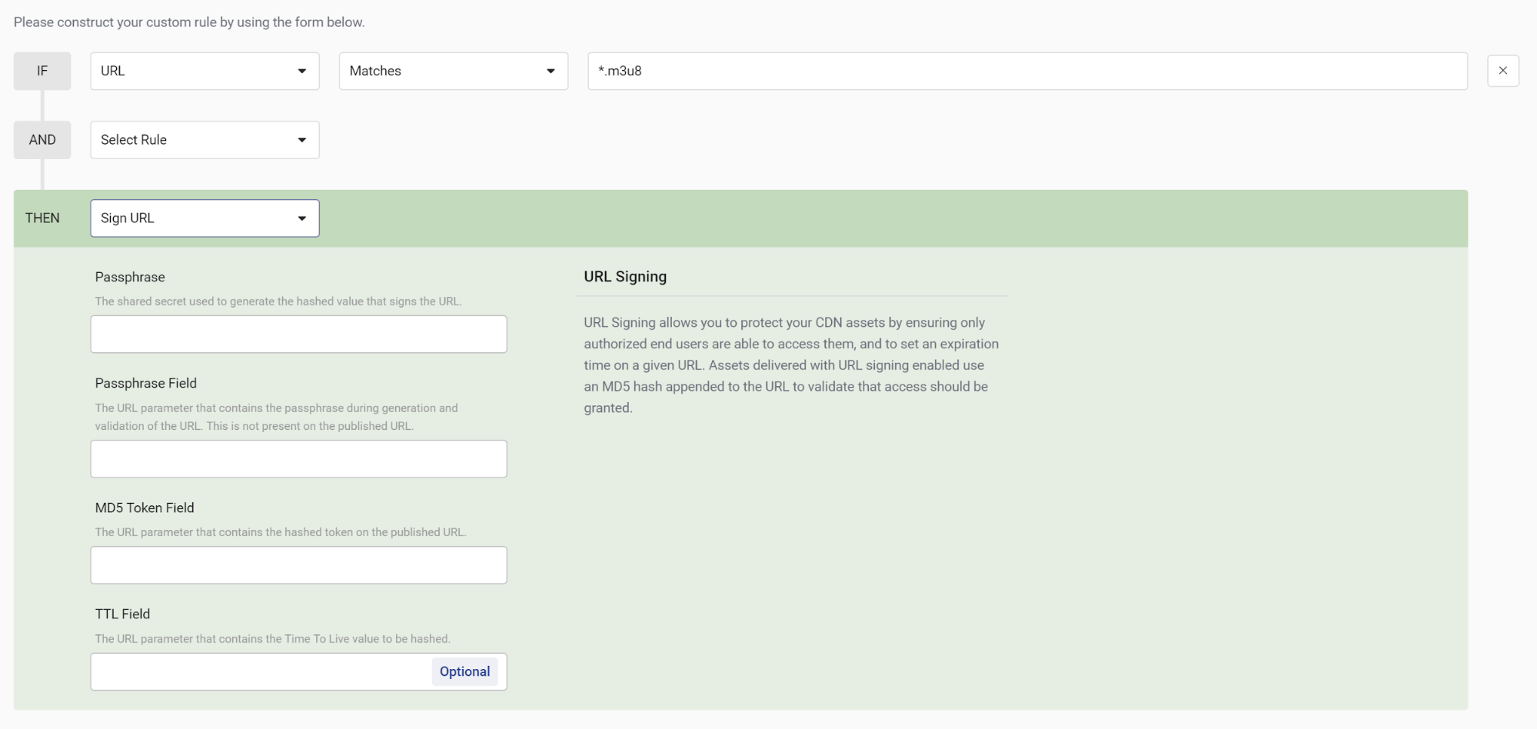The width and height of the screenshot is (1537, 729).
Task: Click 'Please construct your custom rule' instruction
Action: click(189, 22)
